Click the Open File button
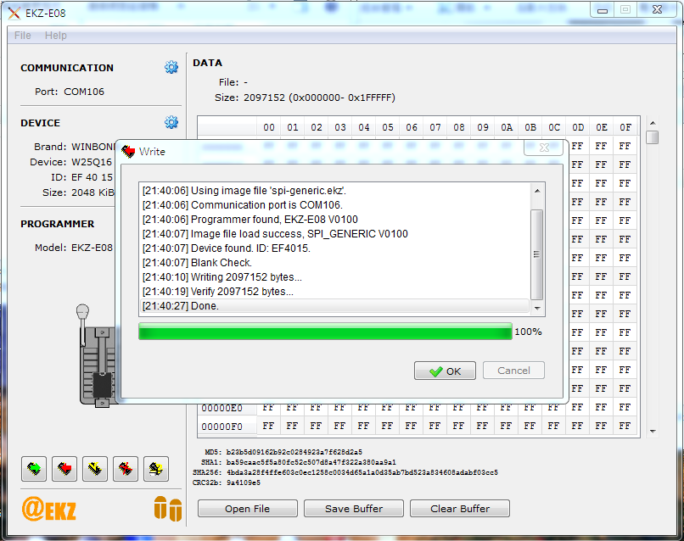The width and height of the screenshot is (684, 541). point(248,509)
